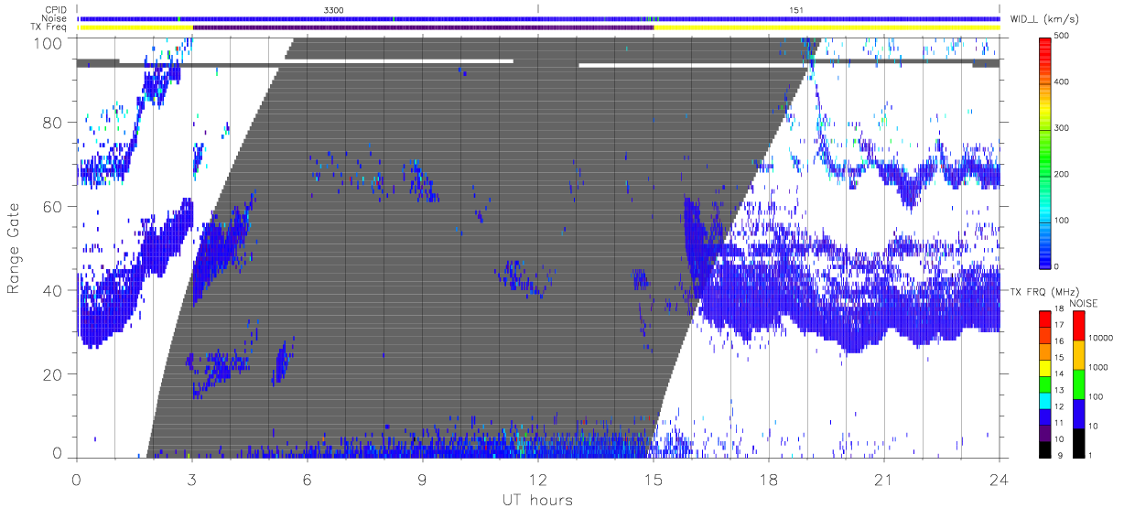This screenshot has height=519, width=1124.
Task: Click the yellow 14 MHz frequency swatch
Action: coord(1046,368)
